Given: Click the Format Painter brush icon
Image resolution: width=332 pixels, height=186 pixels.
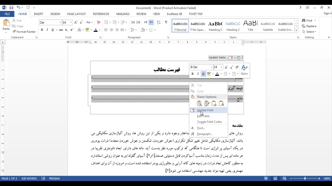Looking at the screenshot, I should point(14,32).
